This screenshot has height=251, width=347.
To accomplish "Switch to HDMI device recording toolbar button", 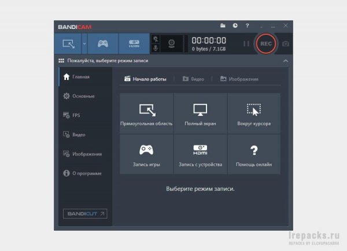I will tap(134, 43).
